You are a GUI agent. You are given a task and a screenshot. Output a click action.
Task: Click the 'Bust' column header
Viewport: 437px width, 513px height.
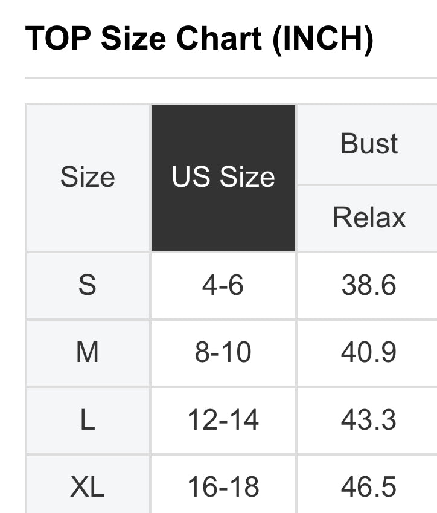click(368, 144)
